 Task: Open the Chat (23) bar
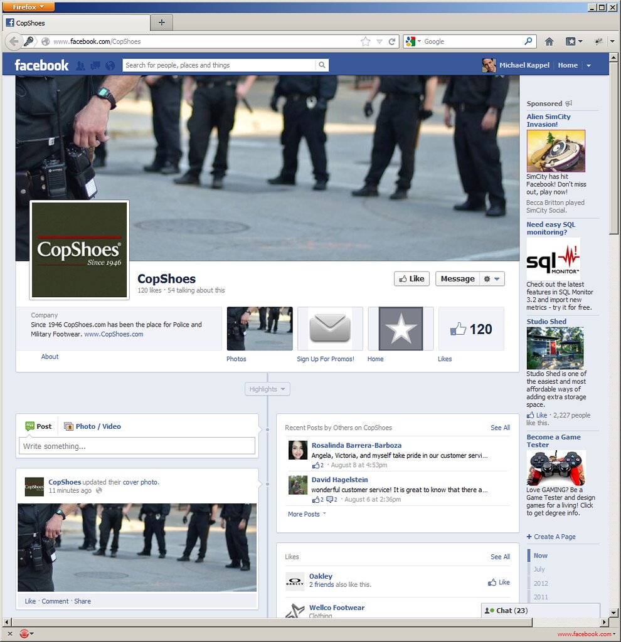pyautogui.click(x=541, y=611)
